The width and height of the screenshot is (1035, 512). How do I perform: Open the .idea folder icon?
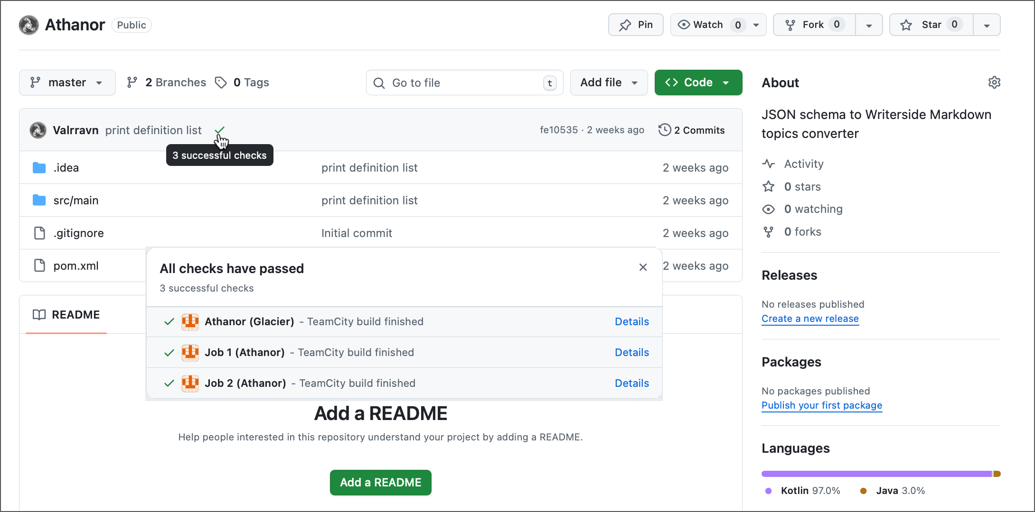pyautogui.click(x=38, y=167)
